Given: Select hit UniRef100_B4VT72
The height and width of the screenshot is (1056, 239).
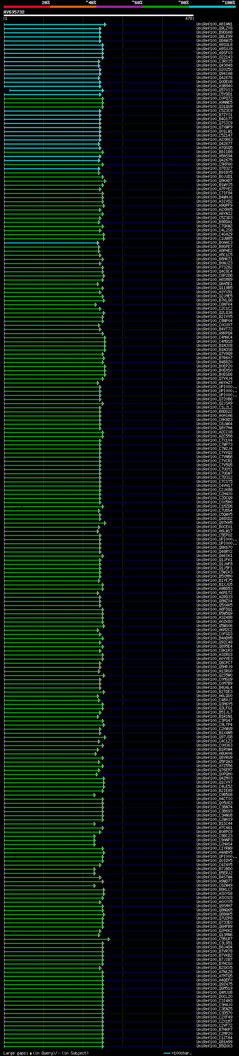Looking at the screenshot, I should [214, 329].
